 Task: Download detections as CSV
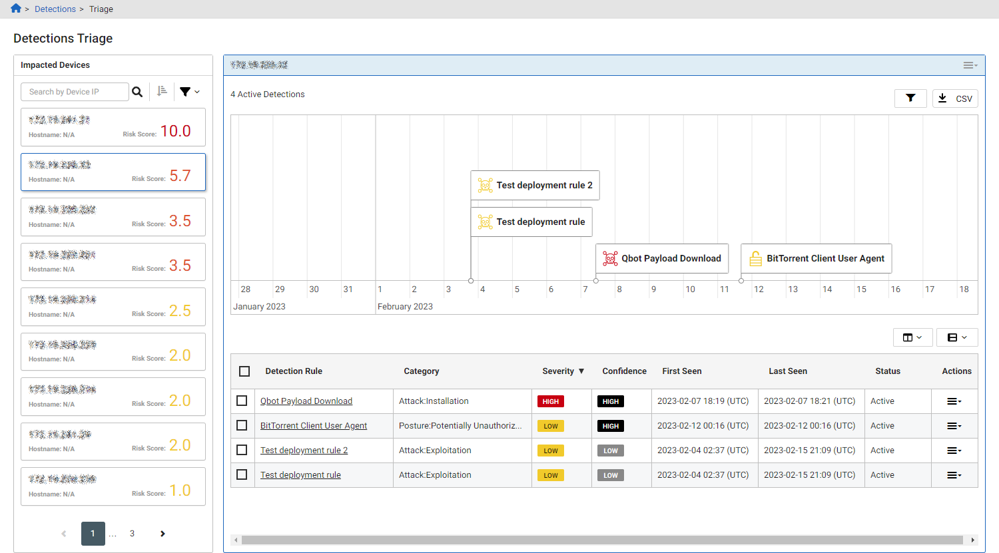[955, 98]
